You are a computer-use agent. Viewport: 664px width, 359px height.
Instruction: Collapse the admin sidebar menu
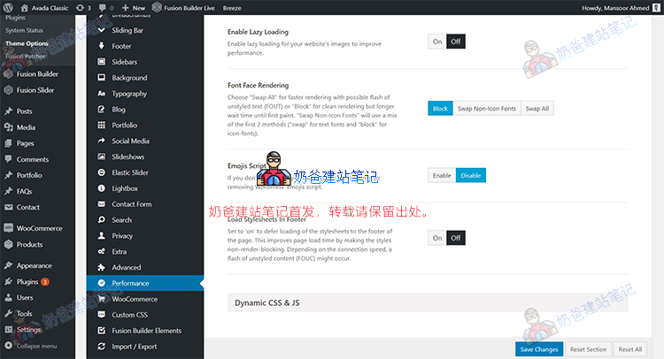(35, 346)
